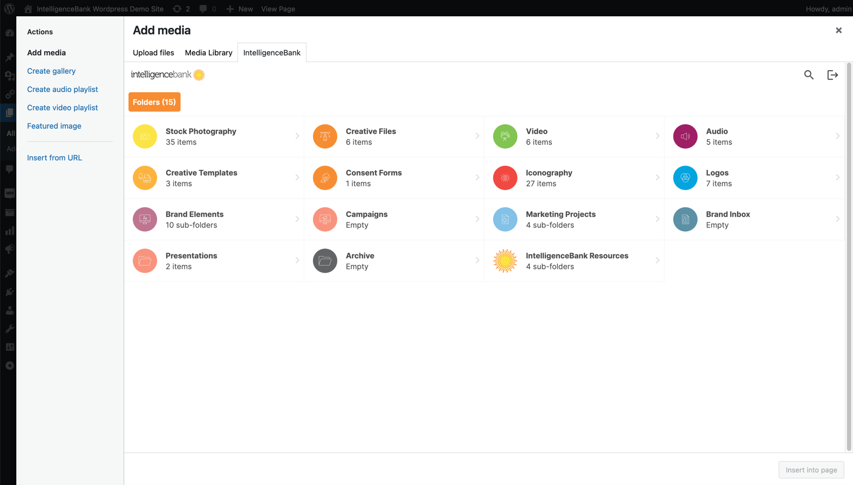Click the IntelligenceBank logo
The width and height of the screenshot is (853, 485).
168,75
